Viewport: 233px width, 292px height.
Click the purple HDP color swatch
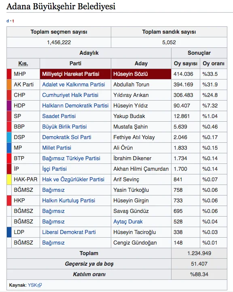(x=9, y=105)
